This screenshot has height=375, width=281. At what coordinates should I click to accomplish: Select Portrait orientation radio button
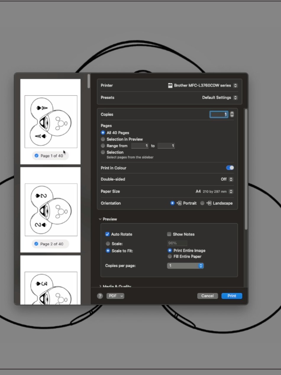point(172,203)
